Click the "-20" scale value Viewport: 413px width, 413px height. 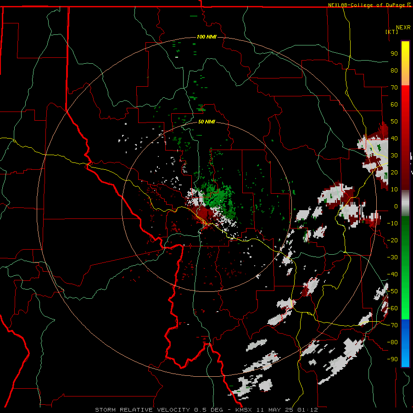(392, 240)
